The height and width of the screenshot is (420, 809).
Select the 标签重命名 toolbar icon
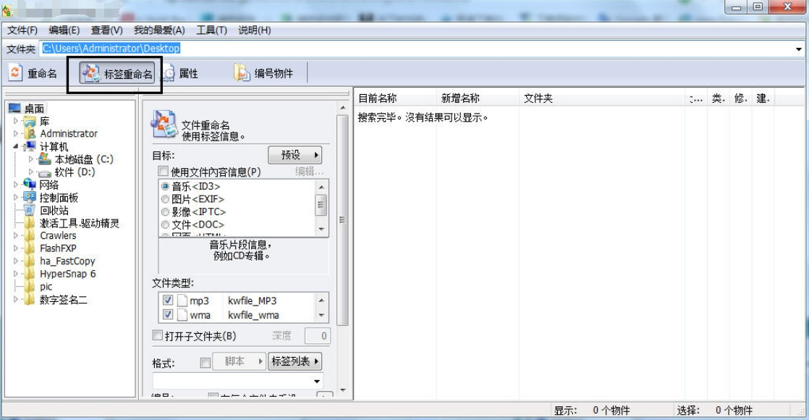(91, 73)
